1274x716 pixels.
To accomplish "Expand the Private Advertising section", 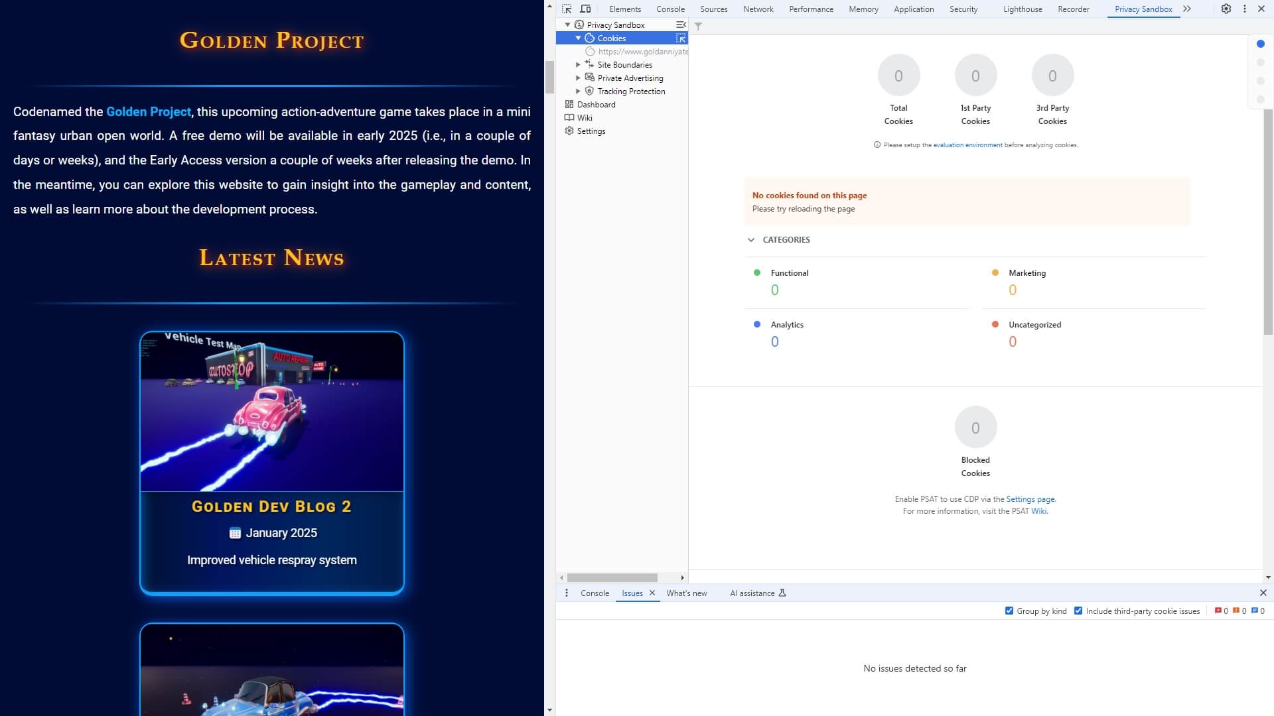I will coord(578,78).
